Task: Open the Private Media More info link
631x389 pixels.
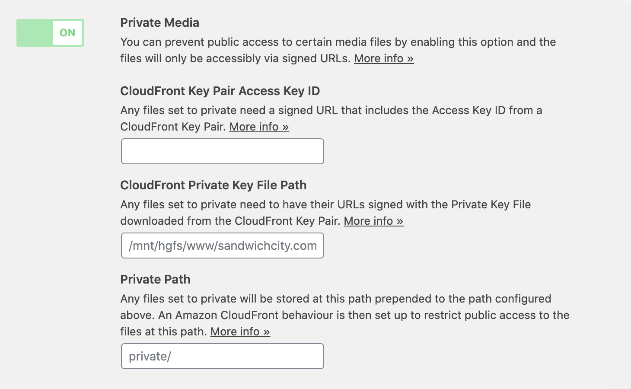Action: [x=384, y=58]
